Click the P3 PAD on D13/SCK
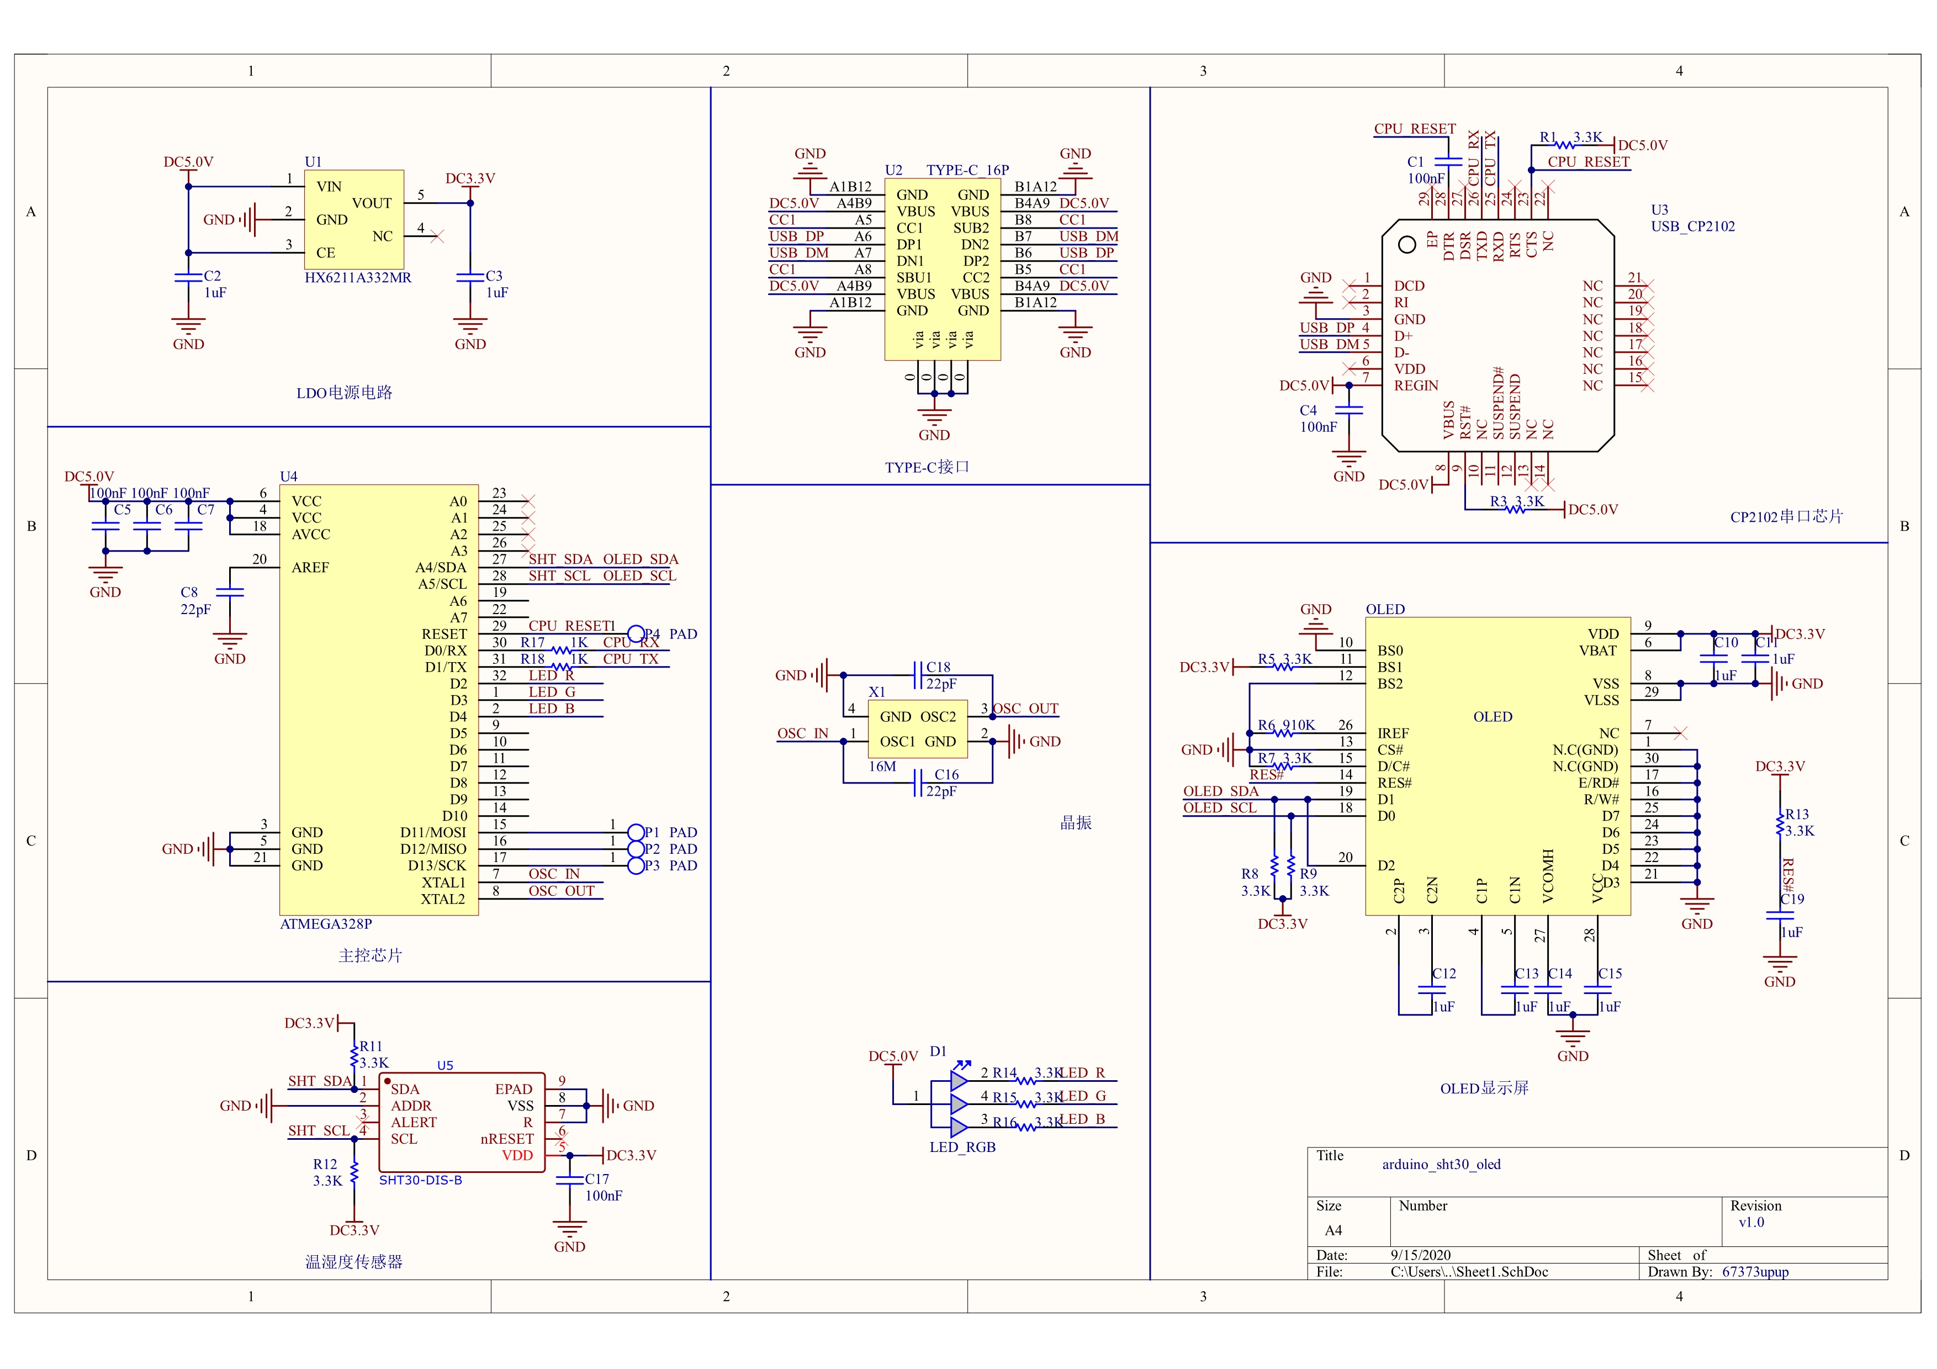This screenshot has height=1369, width=1937. pyautogui.click(x=636, y=865)
